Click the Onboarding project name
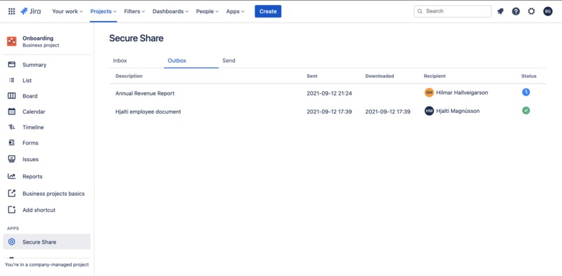 [38, 38]
